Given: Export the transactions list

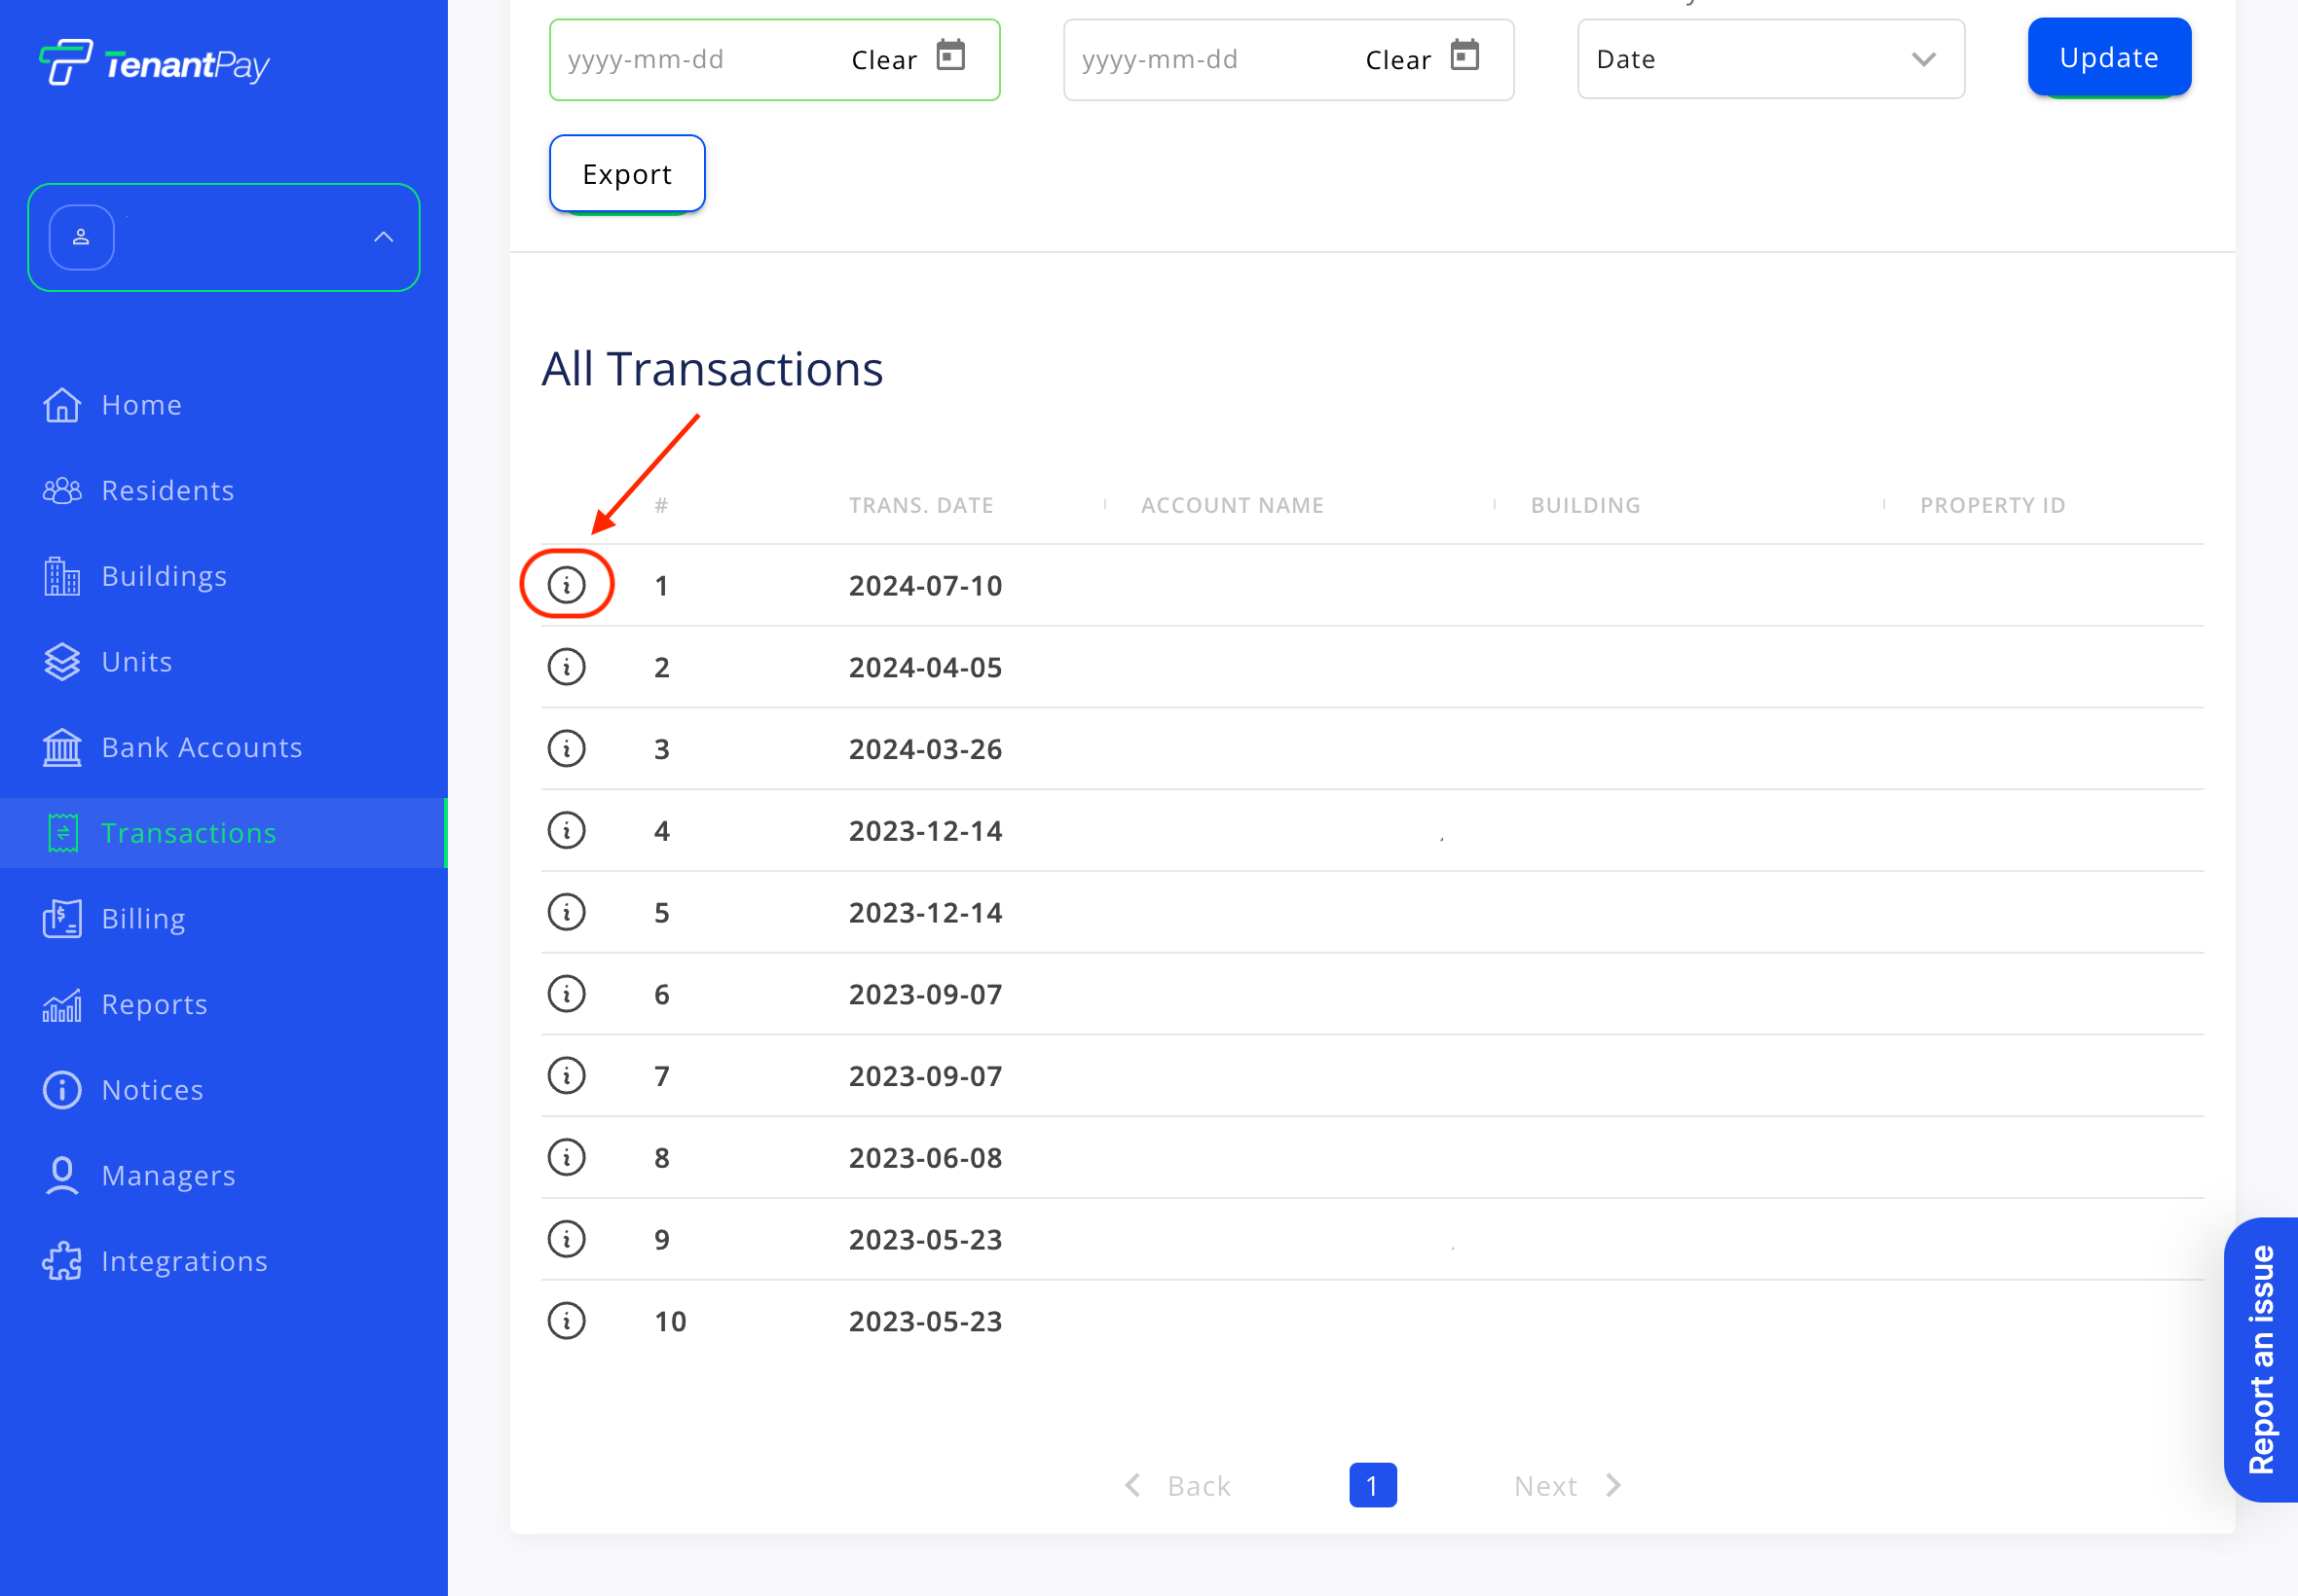Looking at the screenshot, I should click(626, 174).
